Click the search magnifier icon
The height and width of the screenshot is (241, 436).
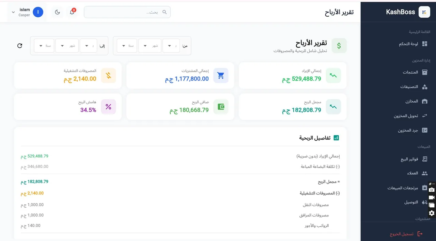pos(165,12)
